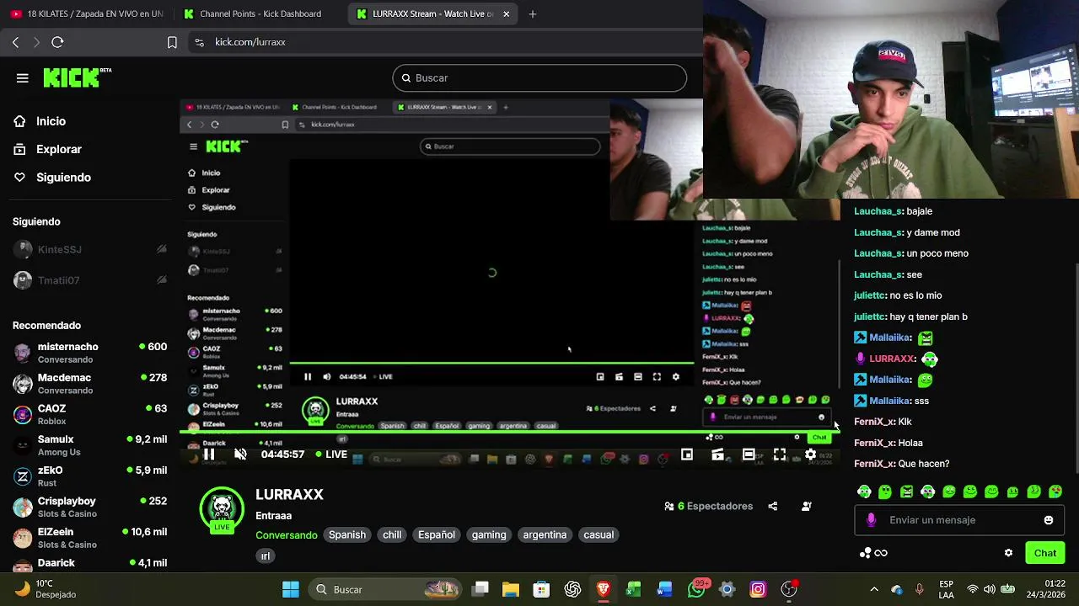Click the KICK logo
Viewport: 1079px width, 606px height.
(x=78, y=77)
